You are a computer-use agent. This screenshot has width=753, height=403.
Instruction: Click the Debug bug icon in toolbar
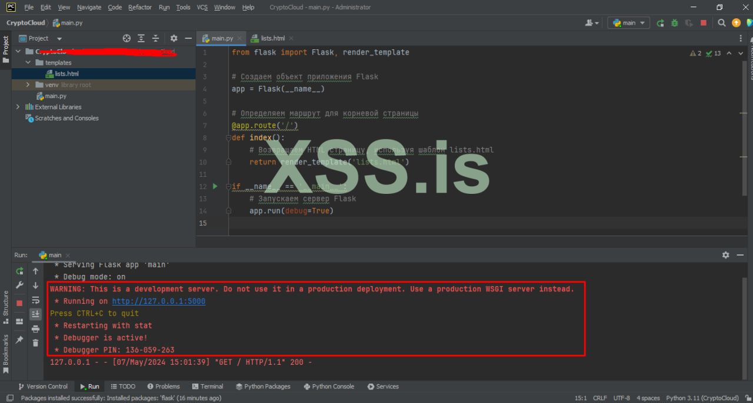(674, 23)
